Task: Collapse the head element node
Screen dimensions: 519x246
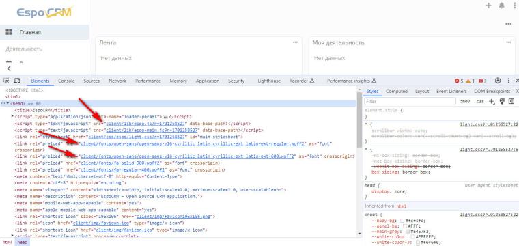Action: pyautogui.click(x=8, y=103)
